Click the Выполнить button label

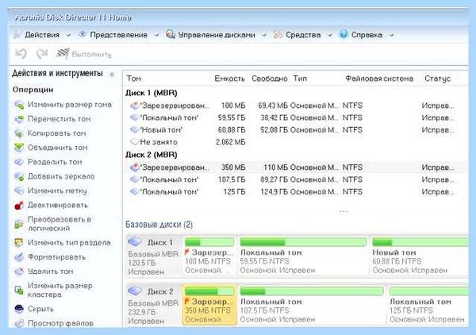click(x=92, y=55)
